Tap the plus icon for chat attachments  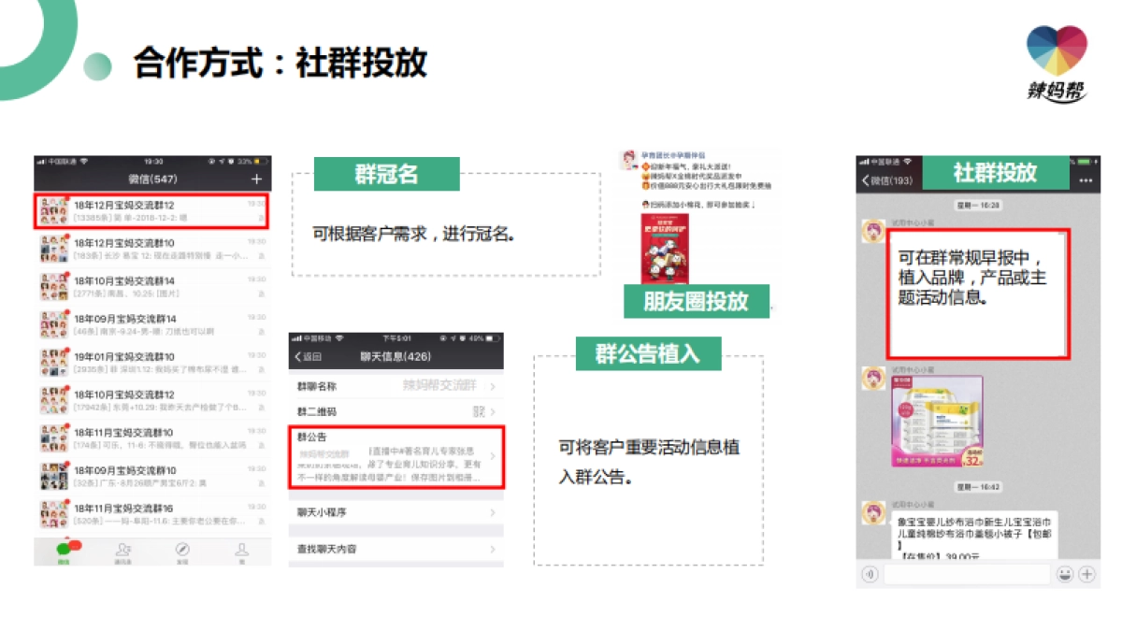pos(1087,575)
